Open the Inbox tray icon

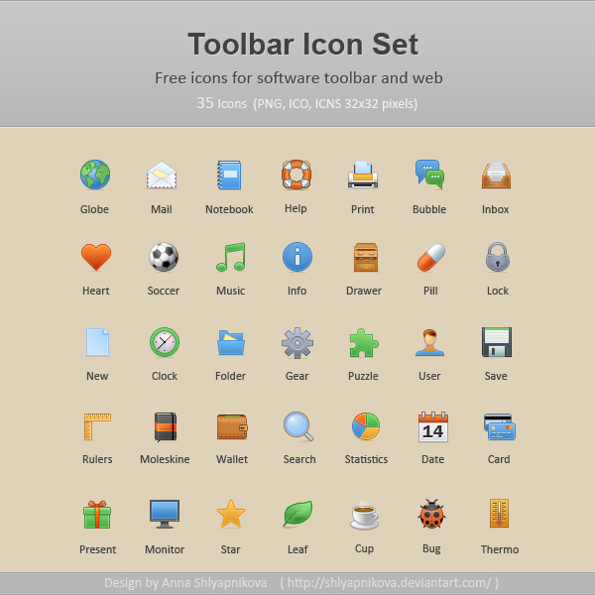click(496, 175)
